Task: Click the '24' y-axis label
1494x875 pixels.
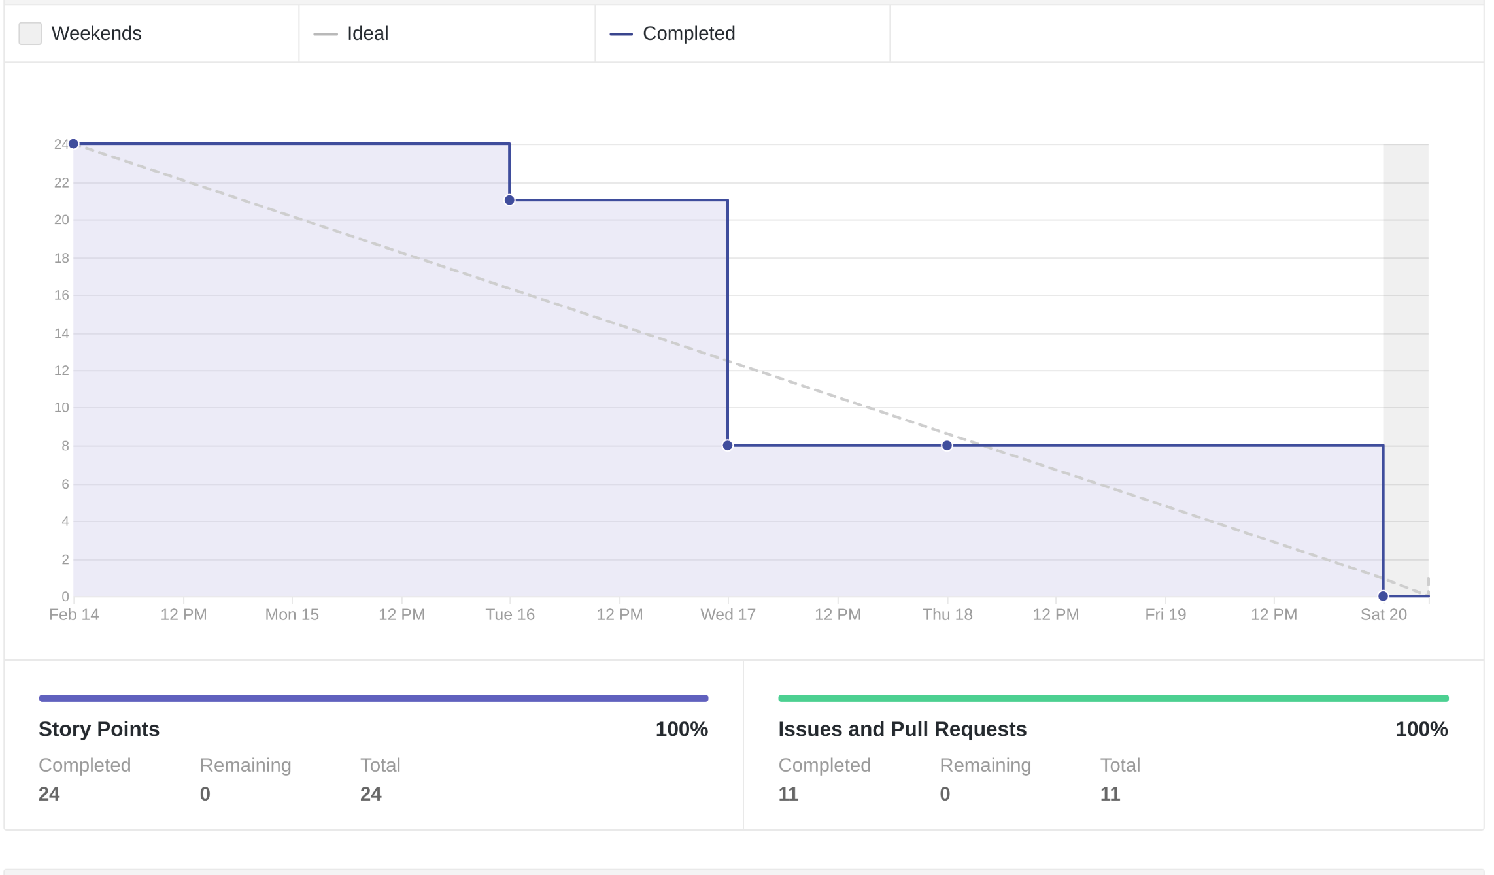Action: (x=61, y=144)
